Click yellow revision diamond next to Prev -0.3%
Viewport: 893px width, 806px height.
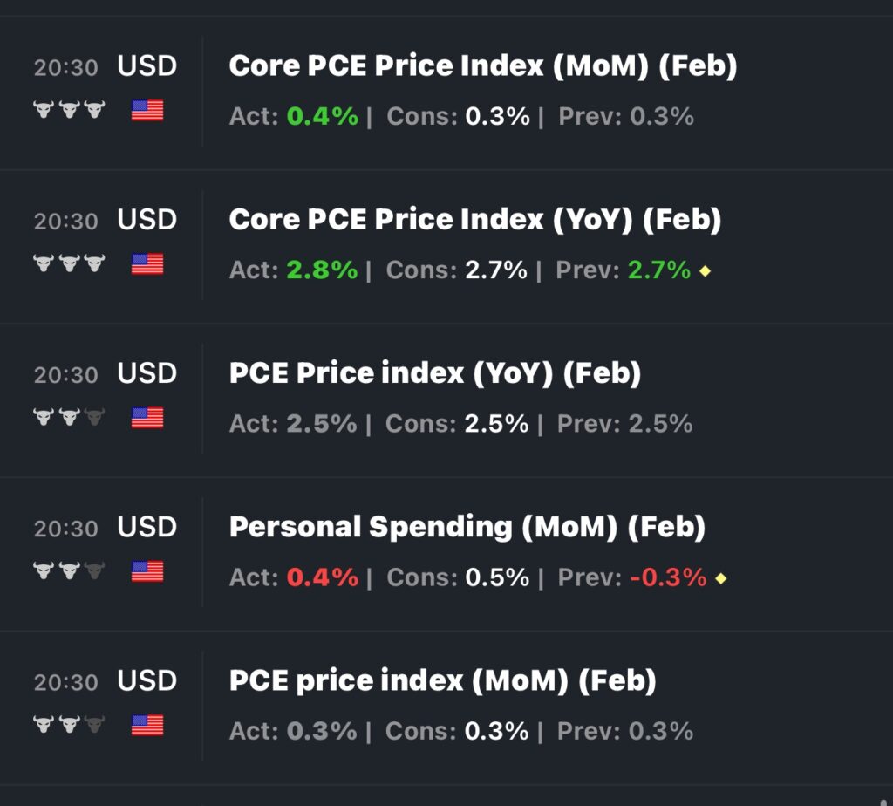(x=720, y=578)
